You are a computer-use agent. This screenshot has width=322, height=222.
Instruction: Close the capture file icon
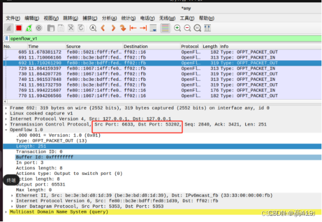pyautogui.click(x=71, y=28)
